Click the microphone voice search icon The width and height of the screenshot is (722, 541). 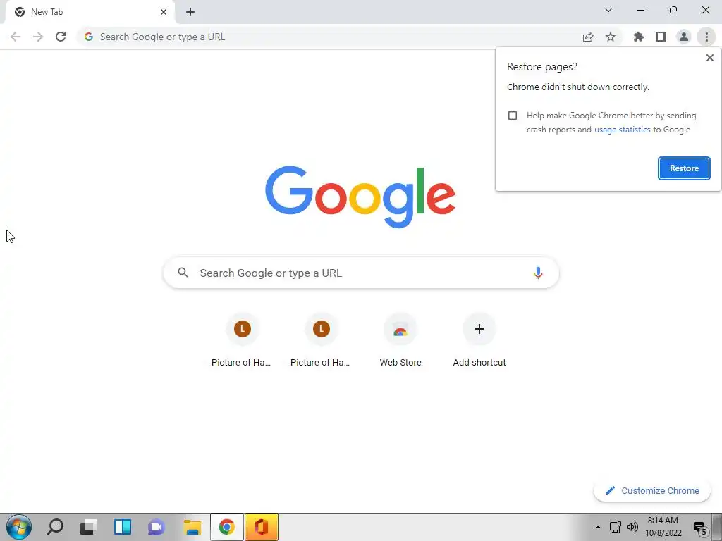pyautogui.click(x=538, y=273)
